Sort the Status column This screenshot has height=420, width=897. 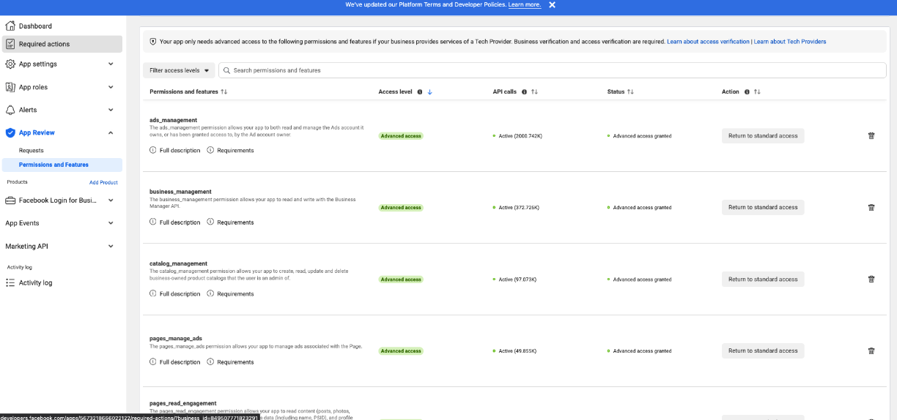[x=630, y=92]
